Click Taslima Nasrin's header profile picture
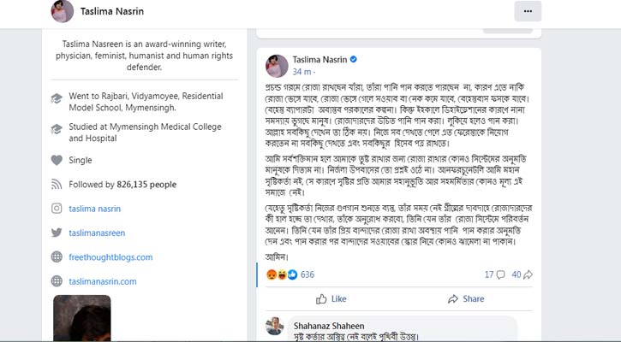The width and height of the screenshot is (621, 342). 63,11
